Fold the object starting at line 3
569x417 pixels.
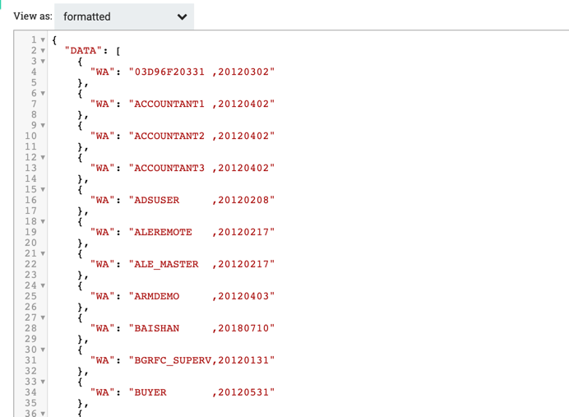pyautogui.click(x=43, y=62)
